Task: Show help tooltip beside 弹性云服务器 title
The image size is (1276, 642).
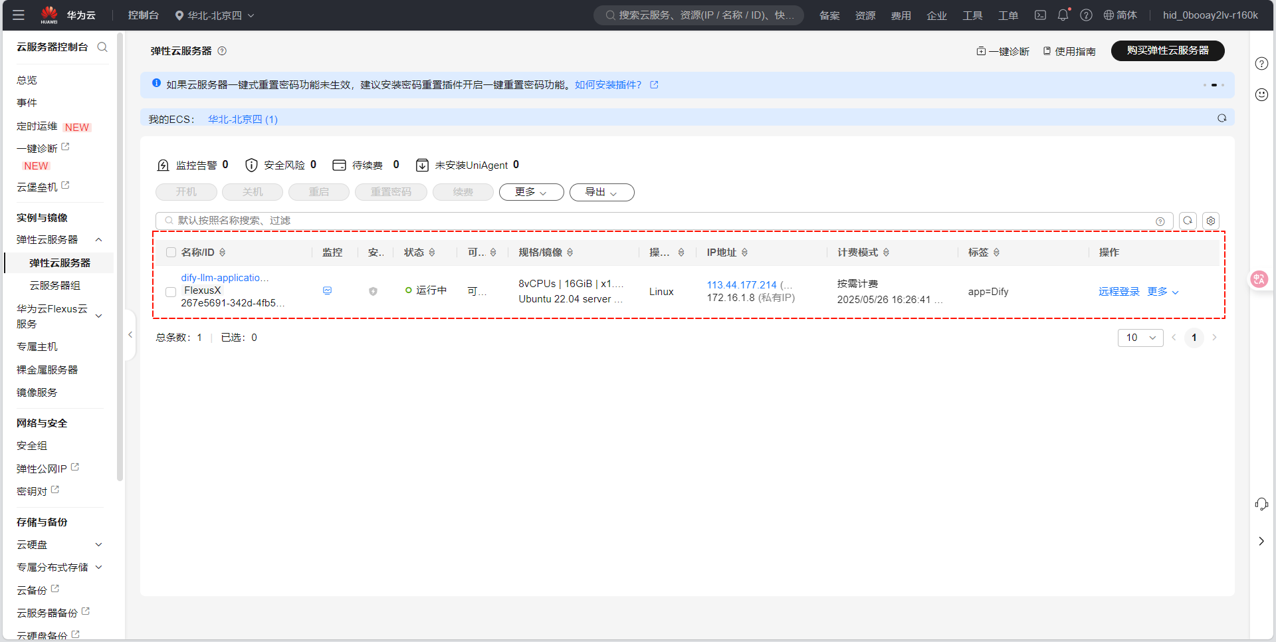Action: (222, 51)
